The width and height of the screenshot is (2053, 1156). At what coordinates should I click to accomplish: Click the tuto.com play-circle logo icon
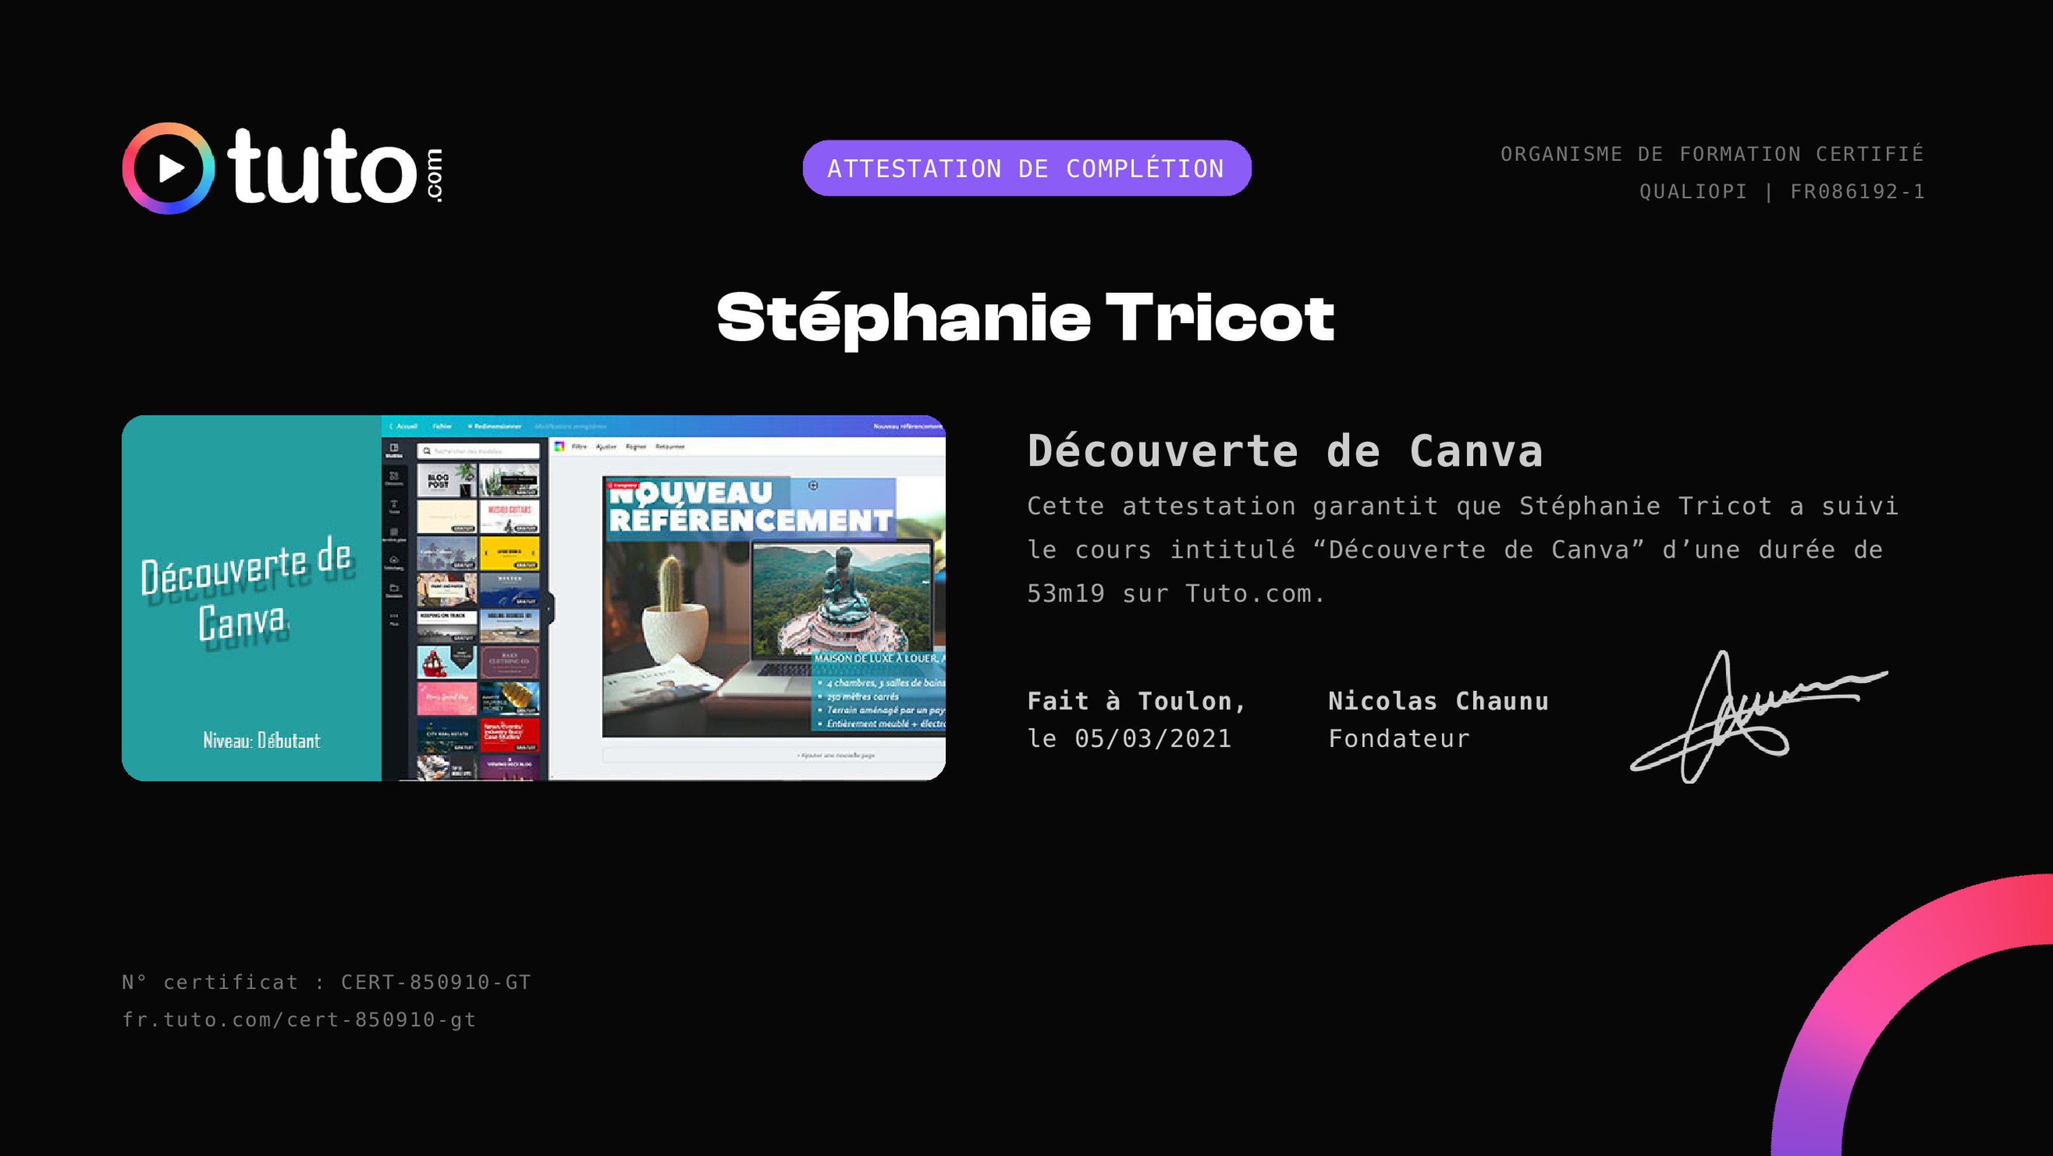click(x=168, y=168)
